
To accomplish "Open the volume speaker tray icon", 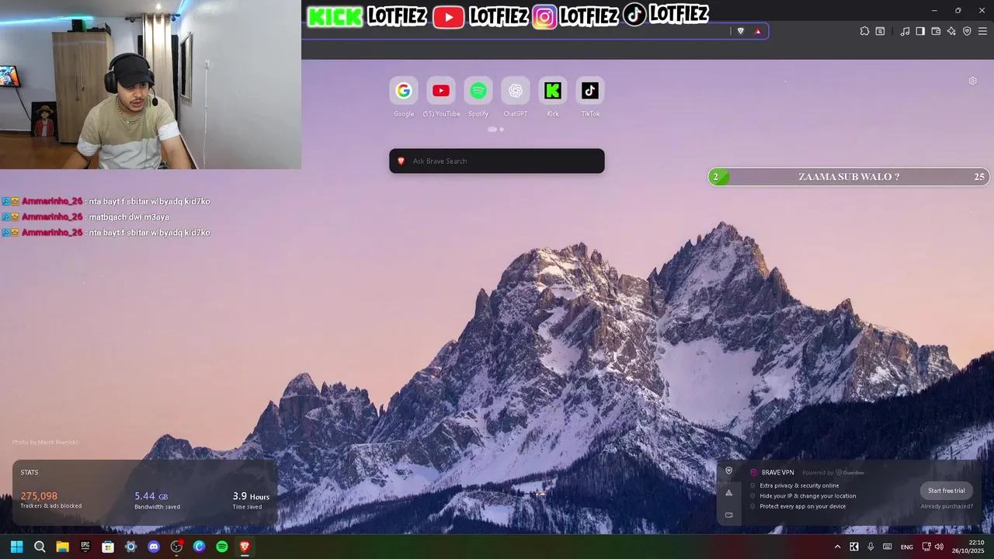I will pyautogui.click(x=939, y=547).
